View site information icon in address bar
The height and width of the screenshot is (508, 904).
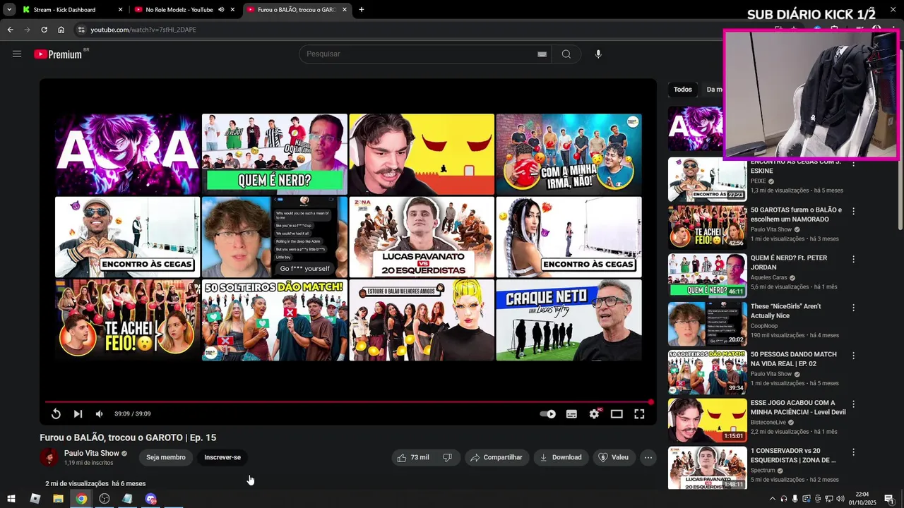(x=81, y=30)
